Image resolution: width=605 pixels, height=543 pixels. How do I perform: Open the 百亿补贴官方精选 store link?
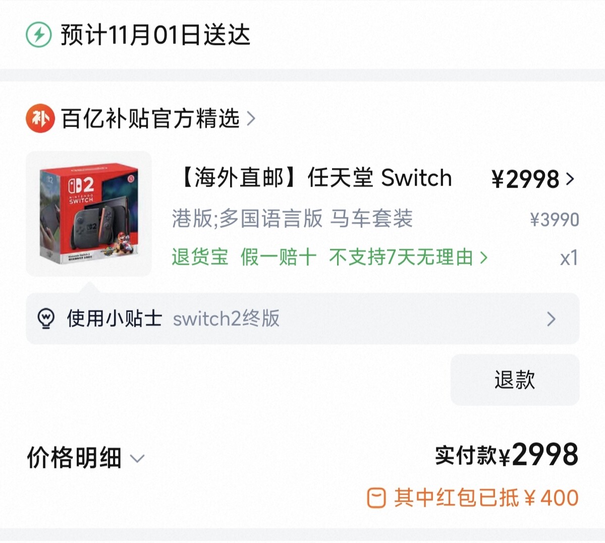click(x=150, y=118)
